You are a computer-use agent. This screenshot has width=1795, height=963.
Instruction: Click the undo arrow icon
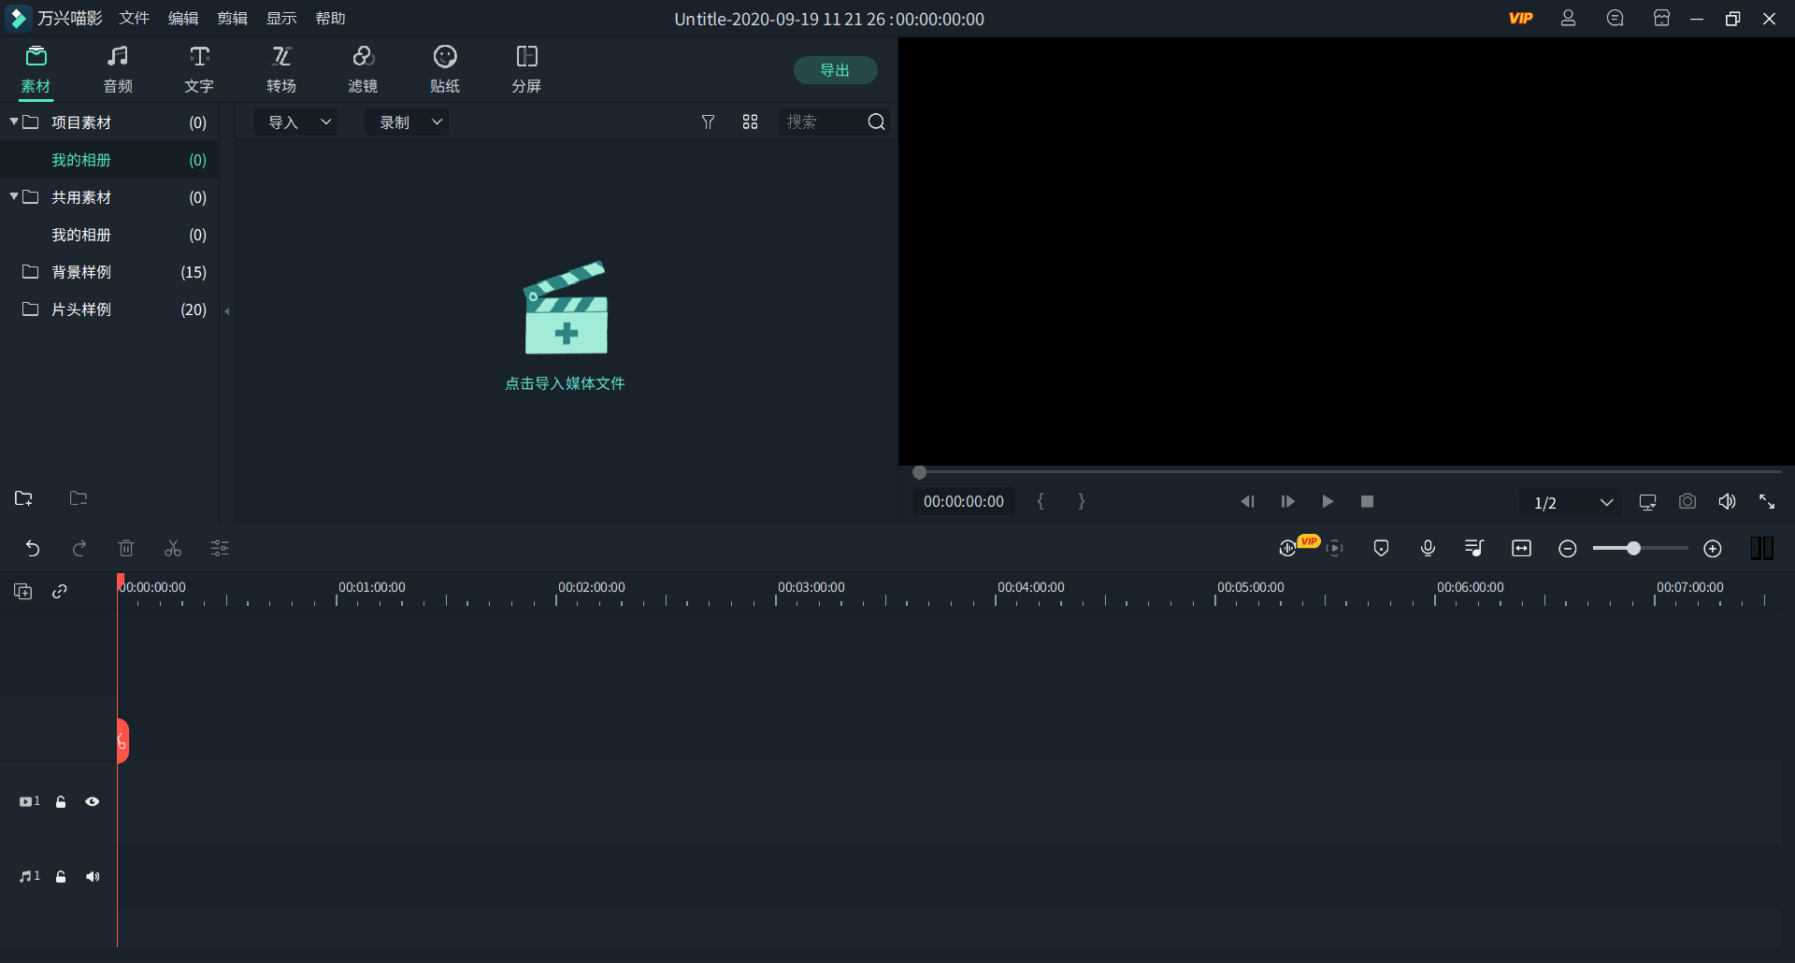coord(33,549)
